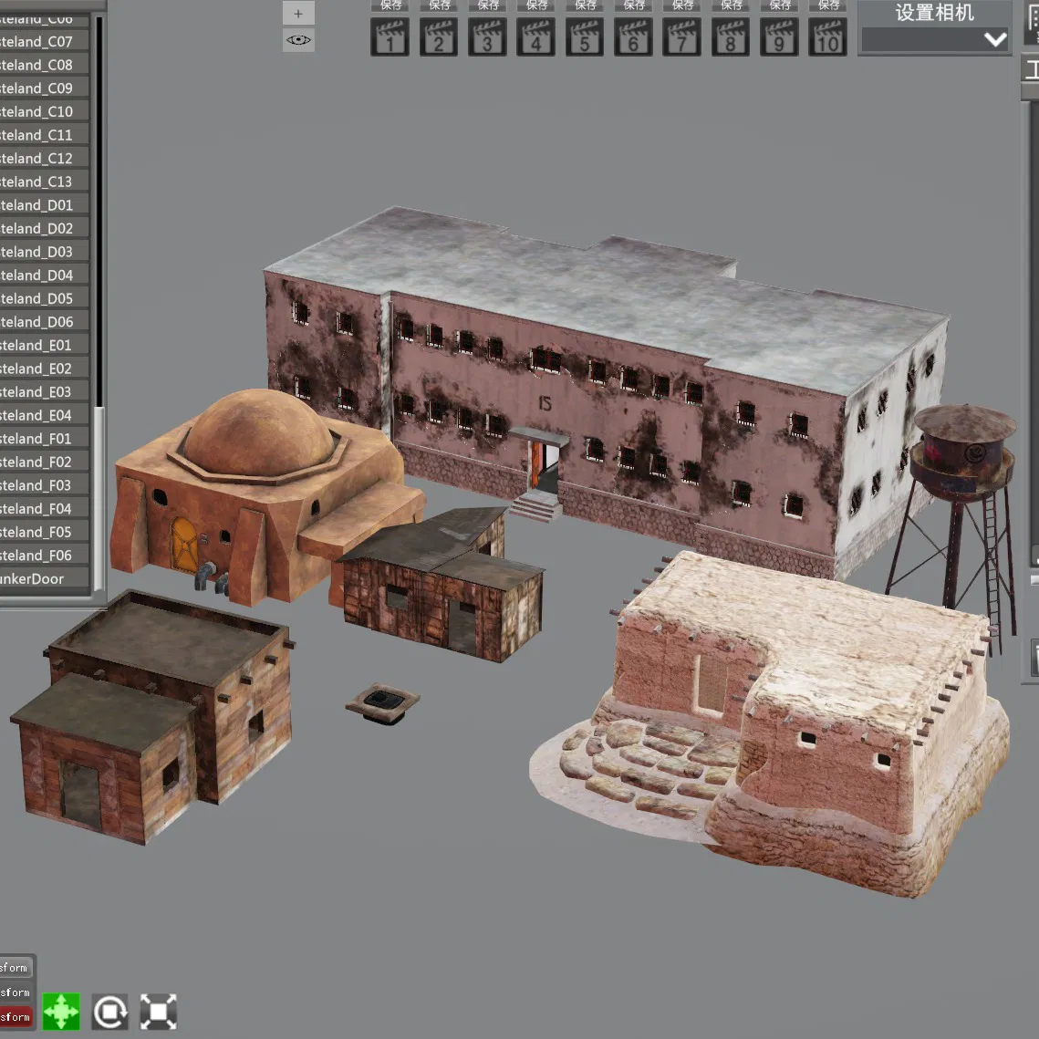Viewport: 1039px width, 1039px height.
Task: Activate the rotate tool icon
Action: pyautogui.click(x=110, y=1011)
